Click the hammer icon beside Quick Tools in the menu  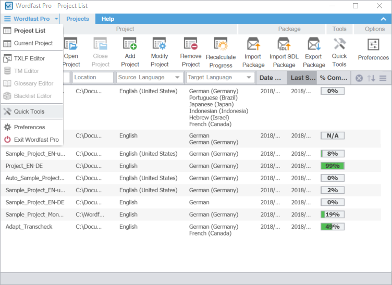(7, 111)
